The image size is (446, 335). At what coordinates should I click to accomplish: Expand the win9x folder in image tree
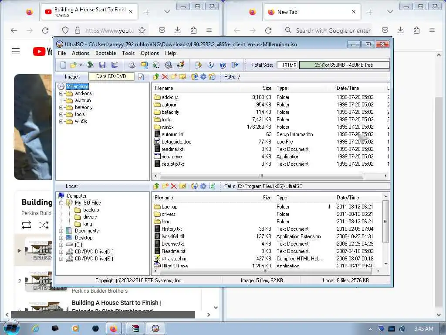pos(61,121)
